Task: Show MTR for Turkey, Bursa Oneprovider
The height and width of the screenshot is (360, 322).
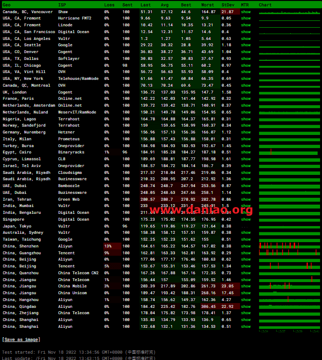Action: tap(245, 146)
